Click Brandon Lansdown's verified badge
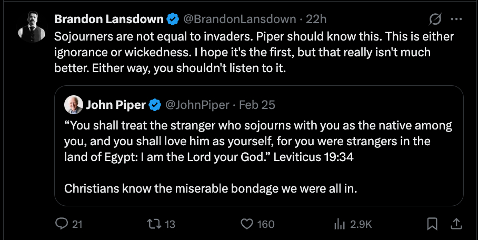 pyautogui.click(x=173, y=19)
